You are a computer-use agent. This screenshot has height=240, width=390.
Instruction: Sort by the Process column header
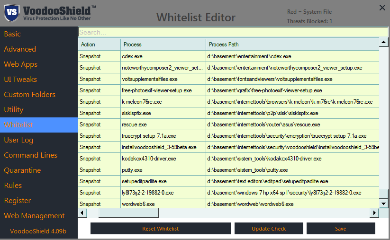(x=163, y=44)
